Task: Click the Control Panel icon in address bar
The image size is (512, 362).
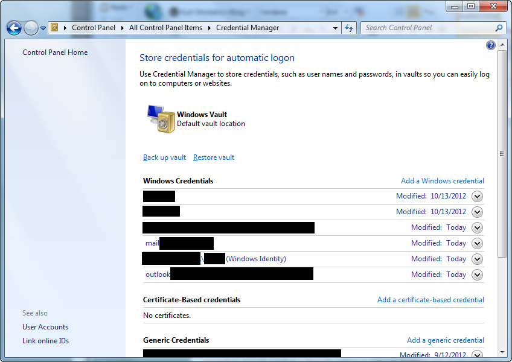Action: click(54, 28)
